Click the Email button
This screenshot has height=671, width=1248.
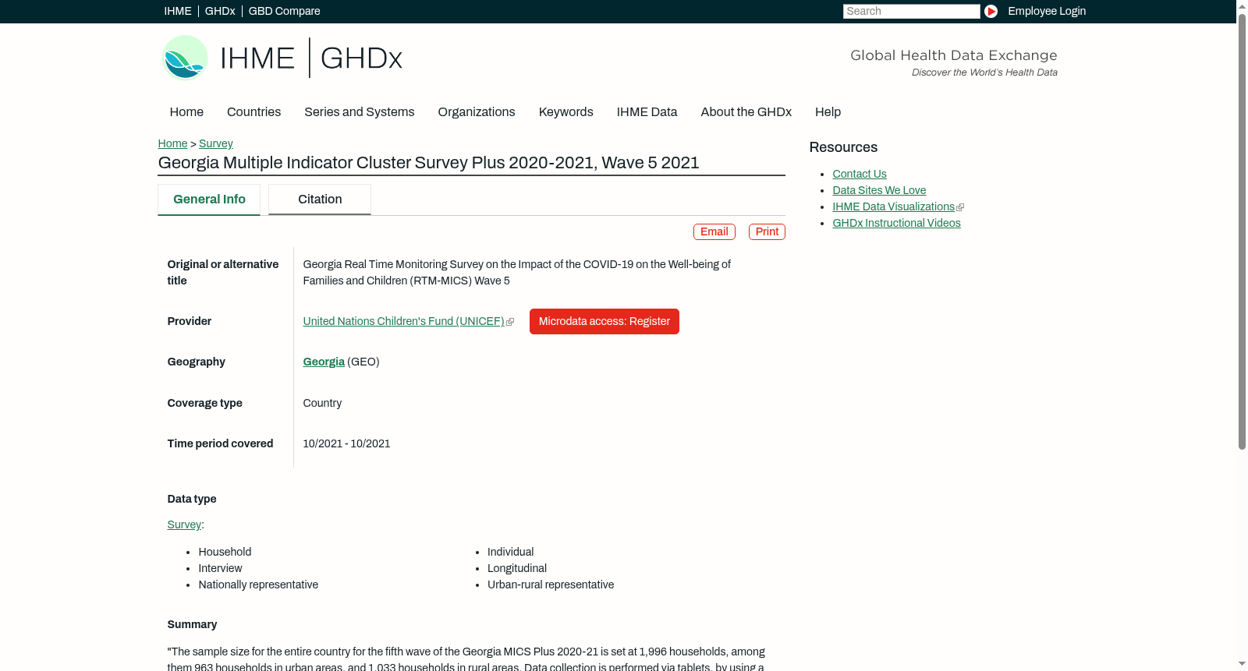pyautogui.click(x=714, y=232)
